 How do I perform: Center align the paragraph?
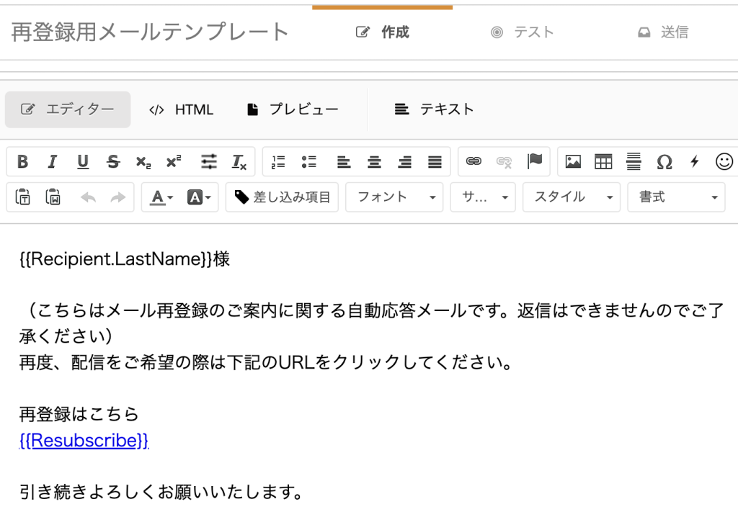[374, 162]
